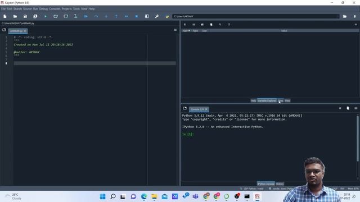Save data icon in Variable Explorer
The image size is (360, 202).
tap(193, 25)
